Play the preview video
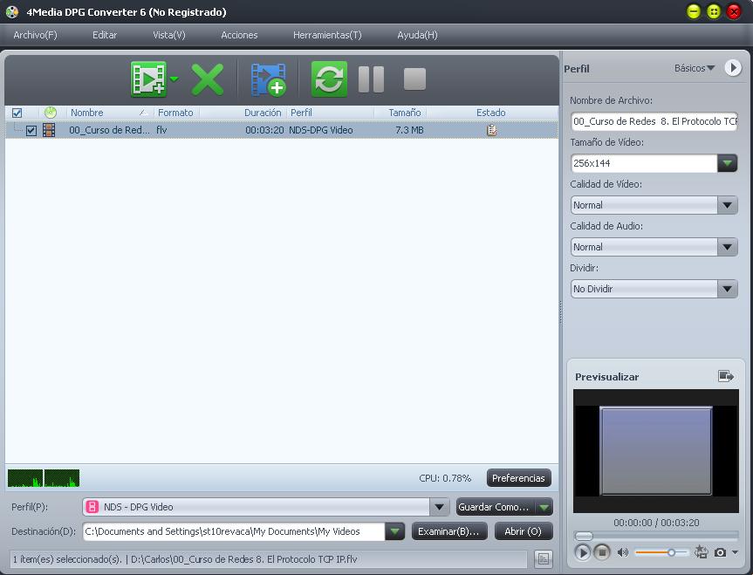This screenshot has height=575, width=753. [582, 552]
